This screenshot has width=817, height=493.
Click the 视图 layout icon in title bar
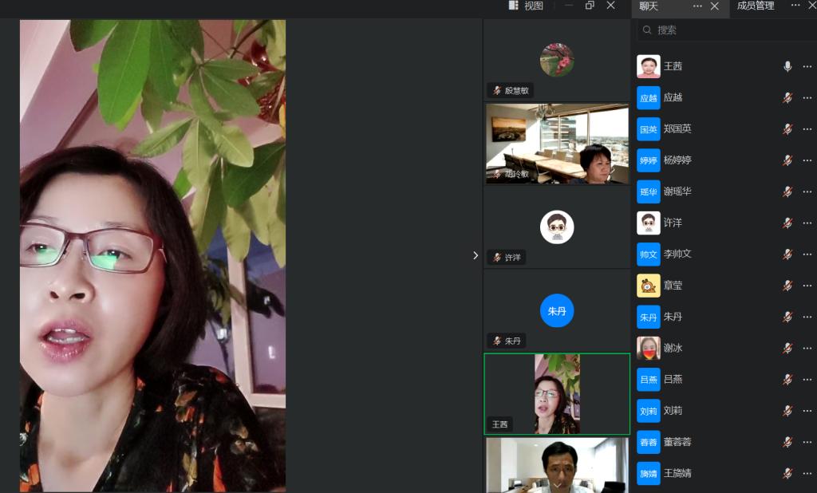[x=515, y=6]
